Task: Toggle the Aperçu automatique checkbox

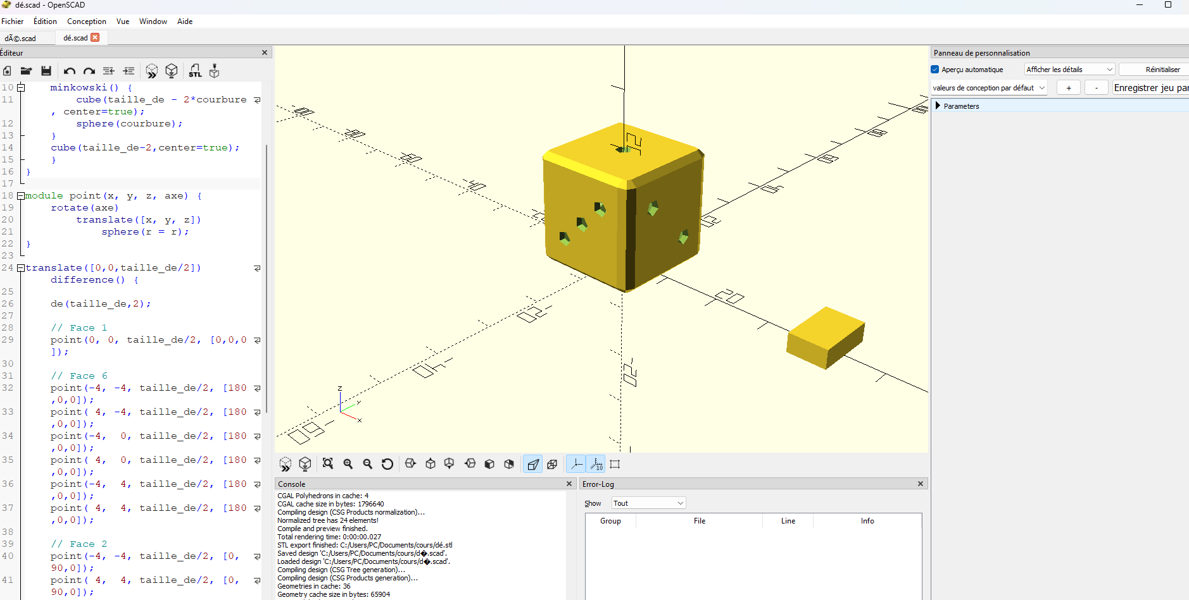Action: pyautogui.click(x=935, y=70)
